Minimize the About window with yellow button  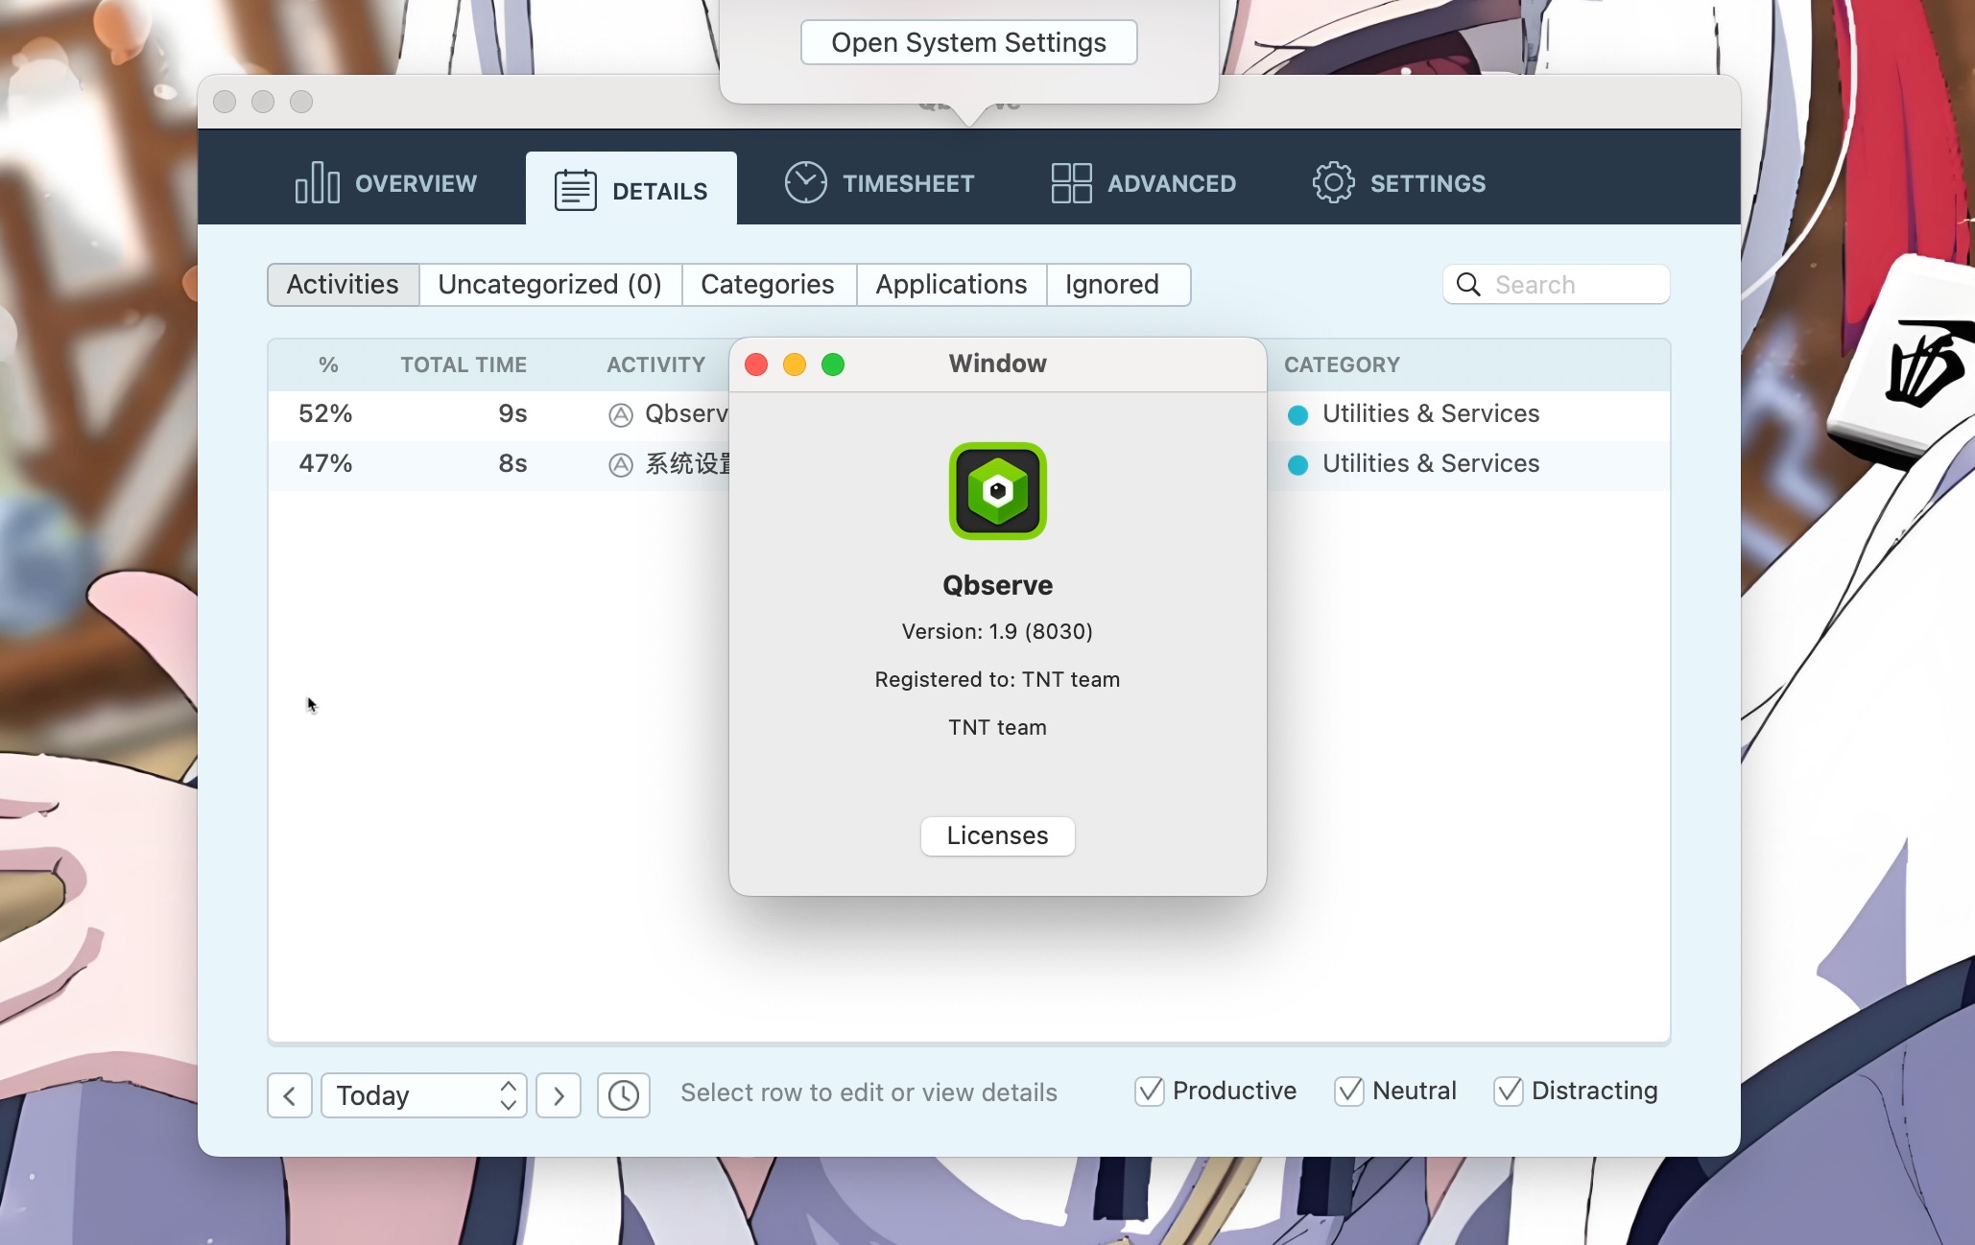[795, 364]
